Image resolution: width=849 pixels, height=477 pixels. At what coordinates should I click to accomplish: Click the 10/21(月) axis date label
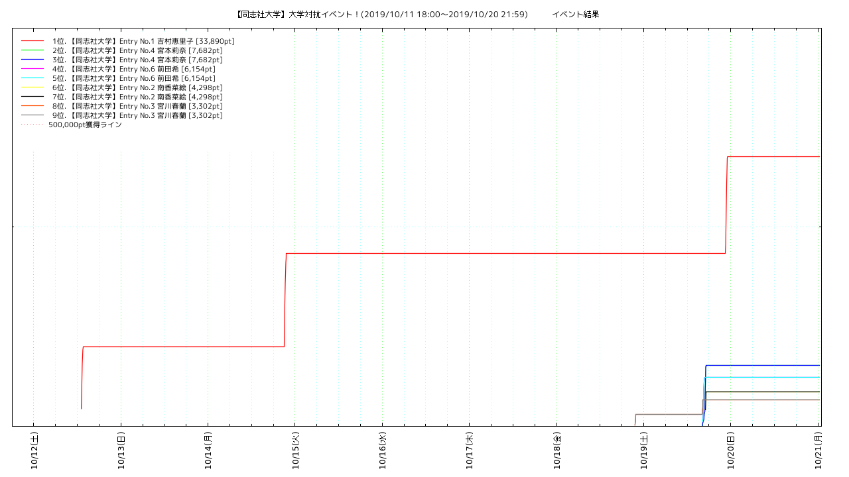(x=818, y=450)
